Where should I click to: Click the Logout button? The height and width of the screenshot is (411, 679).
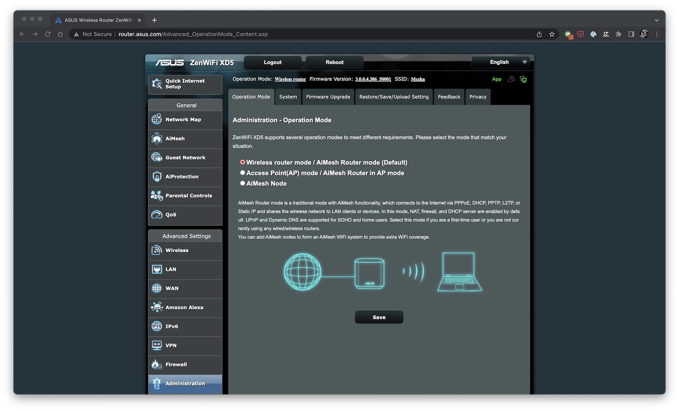click(x=273, y=62)
